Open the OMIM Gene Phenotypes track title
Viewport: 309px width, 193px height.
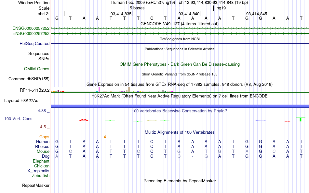point(180,64)
